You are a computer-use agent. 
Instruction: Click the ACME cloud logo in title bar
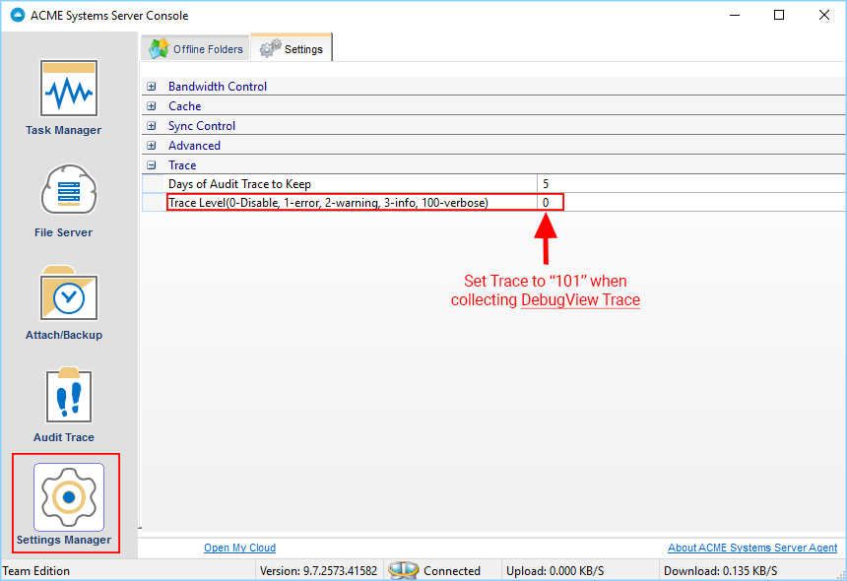[18, 15]
